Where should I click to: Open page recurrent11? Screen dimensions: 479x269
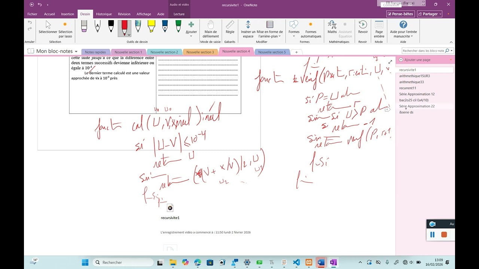[408, 88]
